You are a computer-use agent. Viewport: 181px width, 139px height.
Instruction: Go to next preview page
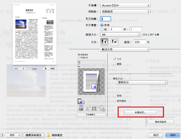[x=46, y=69]
